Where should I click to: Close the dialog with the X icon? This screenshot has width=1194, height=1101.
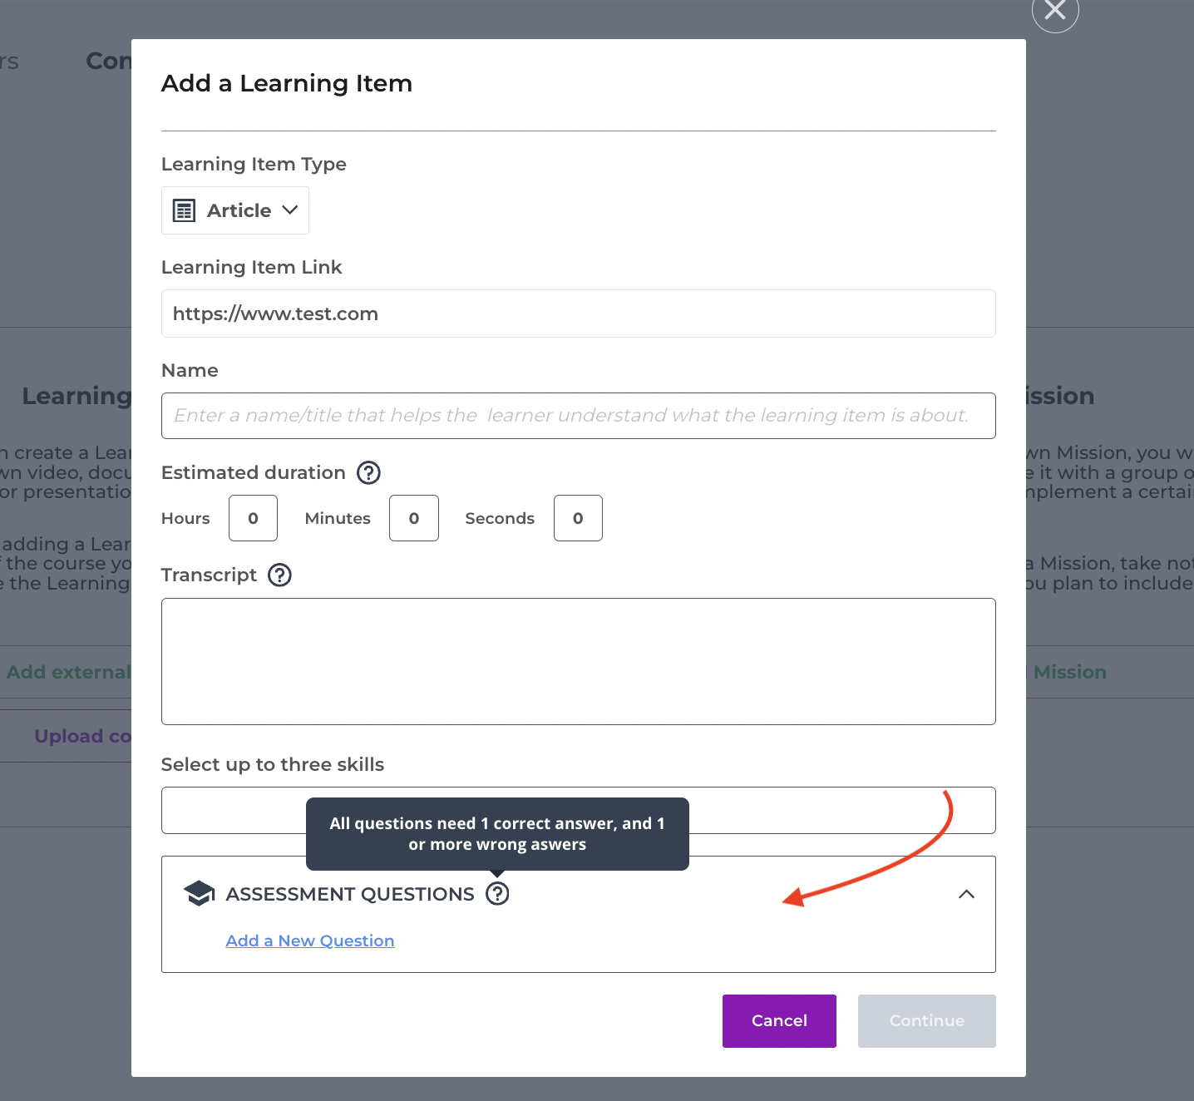(x=1055, y=11)
